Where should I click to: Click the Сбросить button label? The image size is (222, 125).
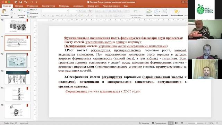click(x=34, y=13)
